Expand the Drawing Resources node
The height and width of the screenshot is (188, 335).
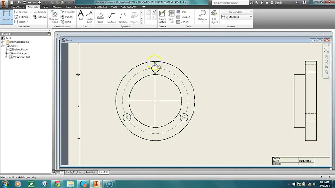coord(3,42)
